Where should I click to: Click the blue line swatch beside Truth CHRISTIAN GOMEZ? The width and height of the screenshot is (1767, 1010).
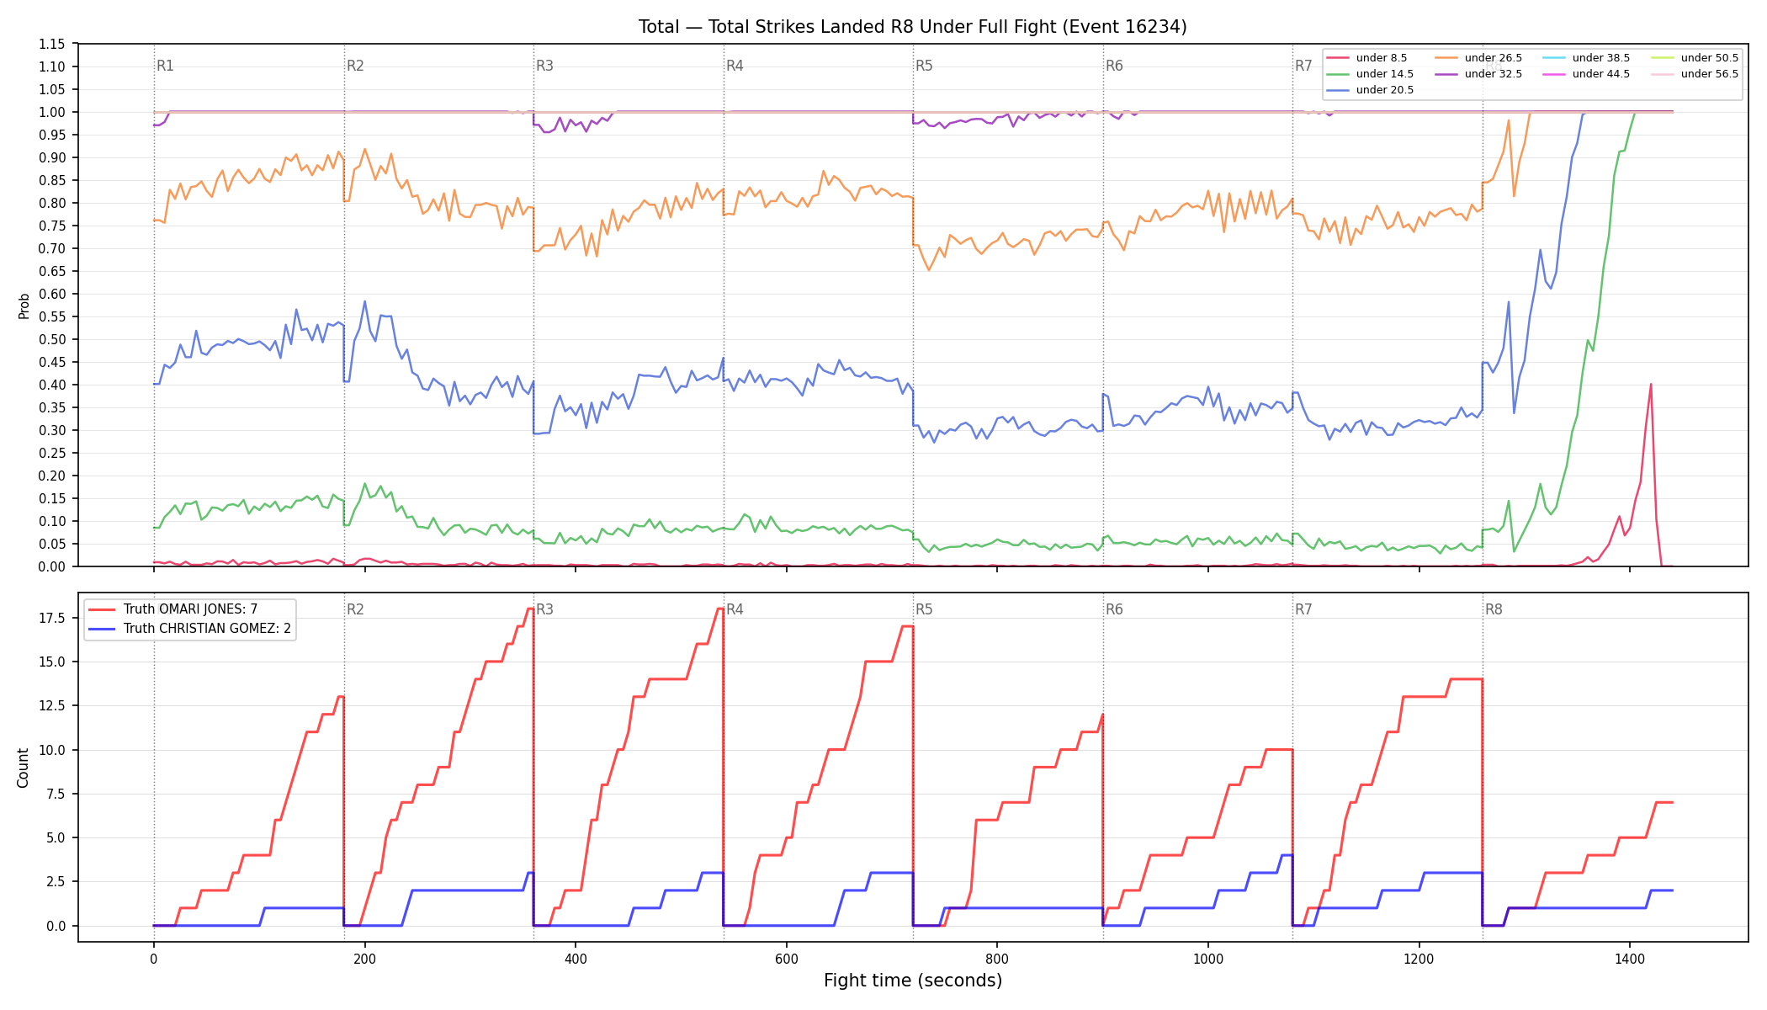(102, 629)
